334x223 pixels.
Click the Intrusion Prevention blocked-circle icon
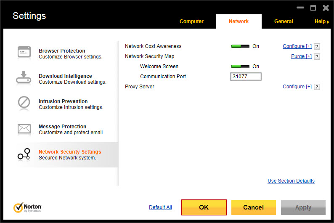24,102
